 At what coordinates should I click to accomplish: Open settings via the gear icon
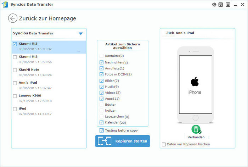tap(214, 5)
